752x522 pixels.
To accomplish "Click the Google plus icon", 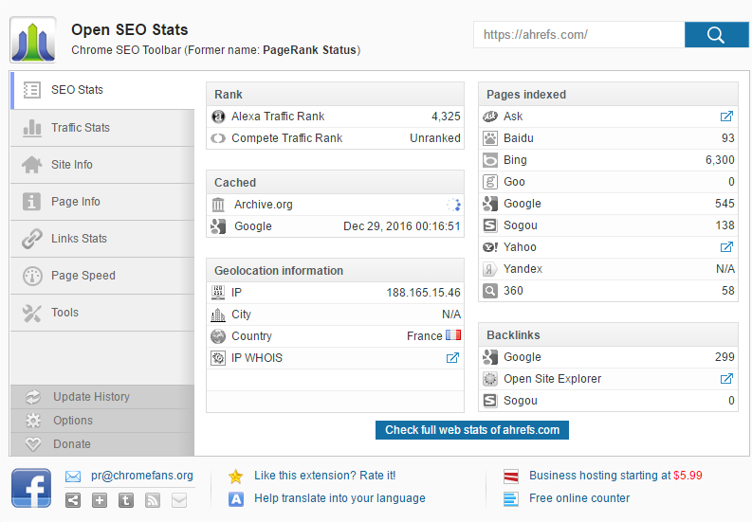I will [x=100, y=500].
